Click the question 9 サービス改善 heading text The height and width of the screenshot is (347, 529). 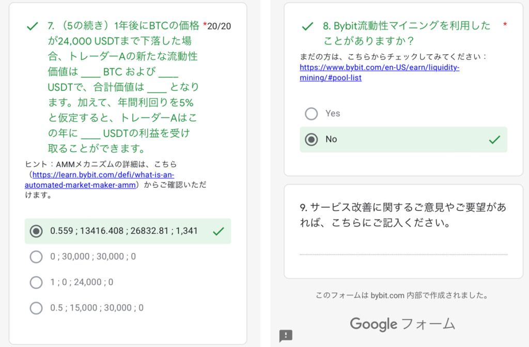pos(403,215)
